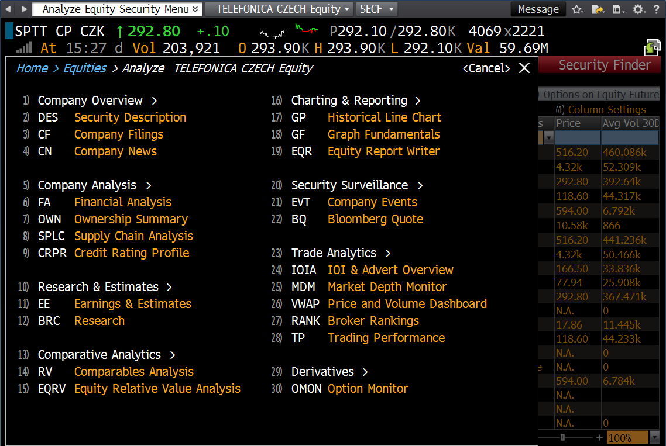
Task: Expand Trade Analytics category
Action: [x=341, y=253]
